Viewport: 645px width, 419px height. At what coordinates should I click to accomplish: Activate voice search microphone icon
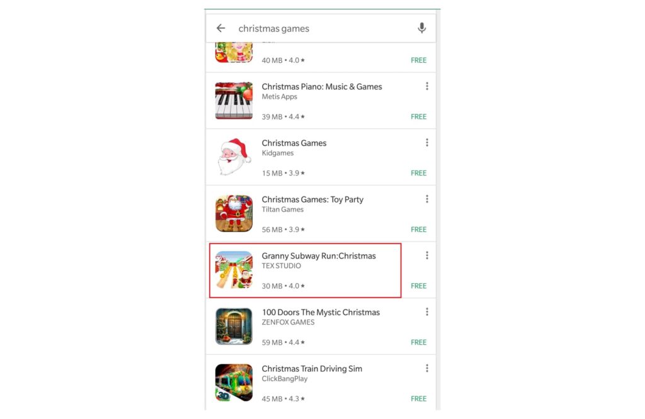[421, 28]
